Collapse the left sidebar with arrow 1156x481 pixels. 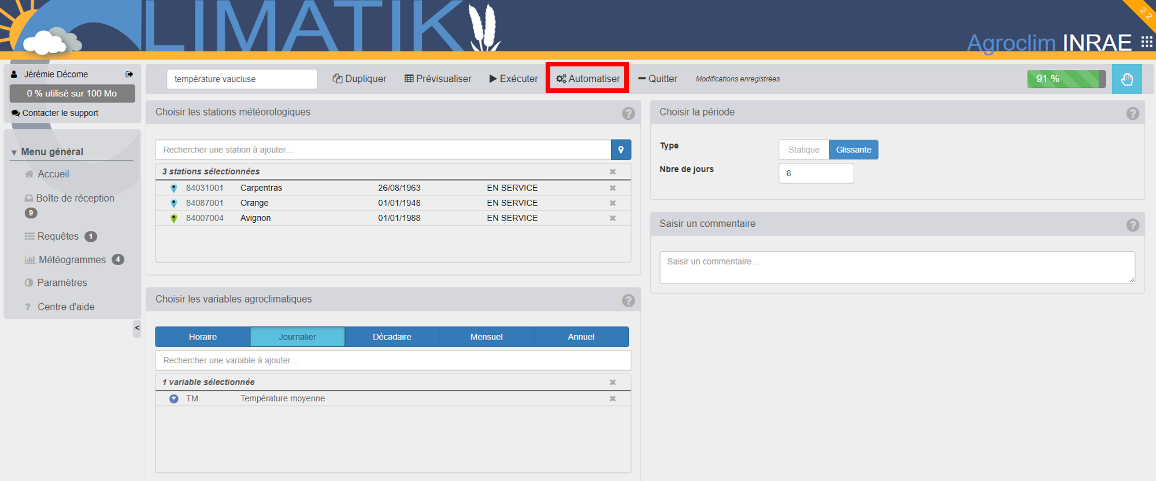click(x=137, y=328)
